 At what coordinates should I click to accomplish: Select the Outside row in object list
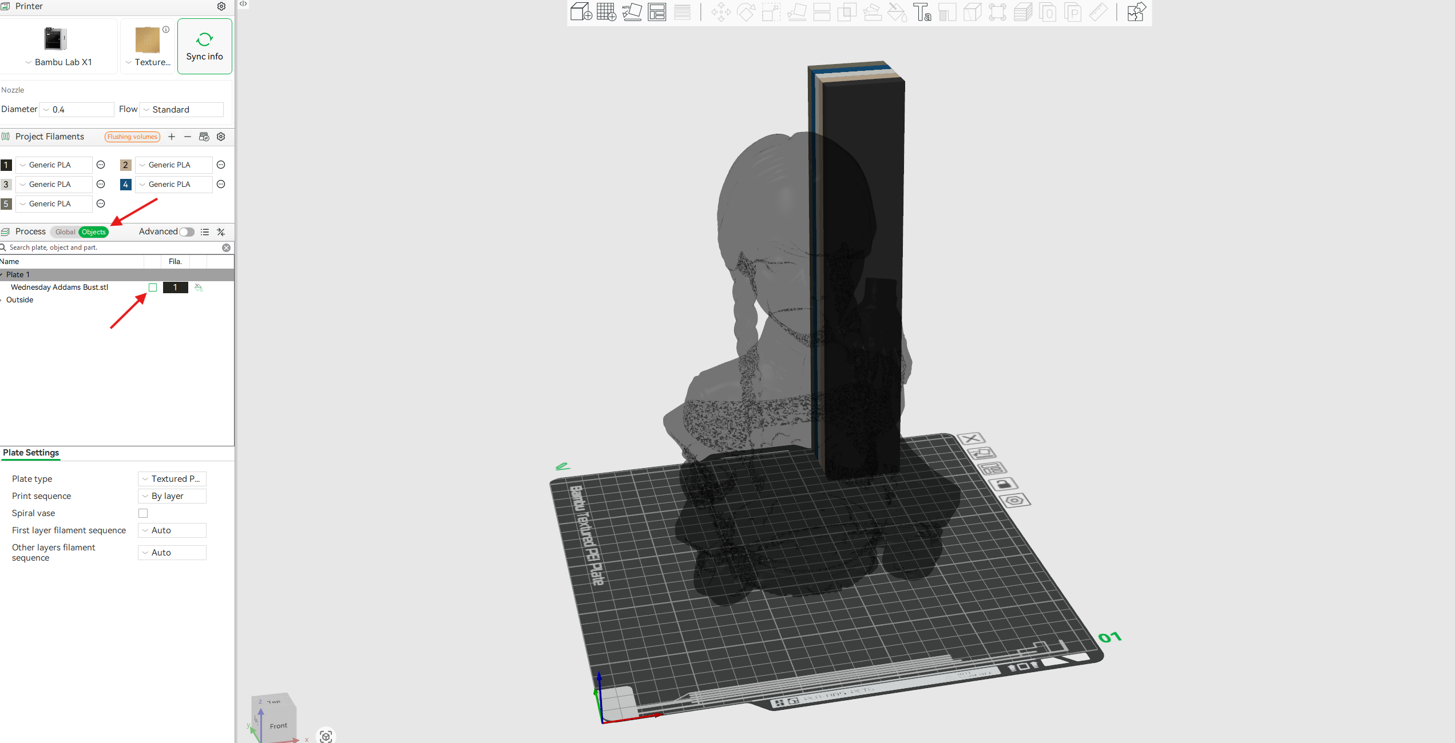coord(19,300)
